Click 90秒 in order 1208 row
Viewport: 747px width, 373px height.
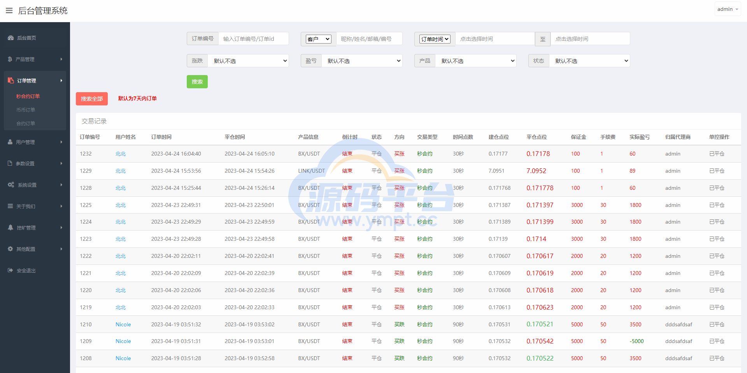458,358
